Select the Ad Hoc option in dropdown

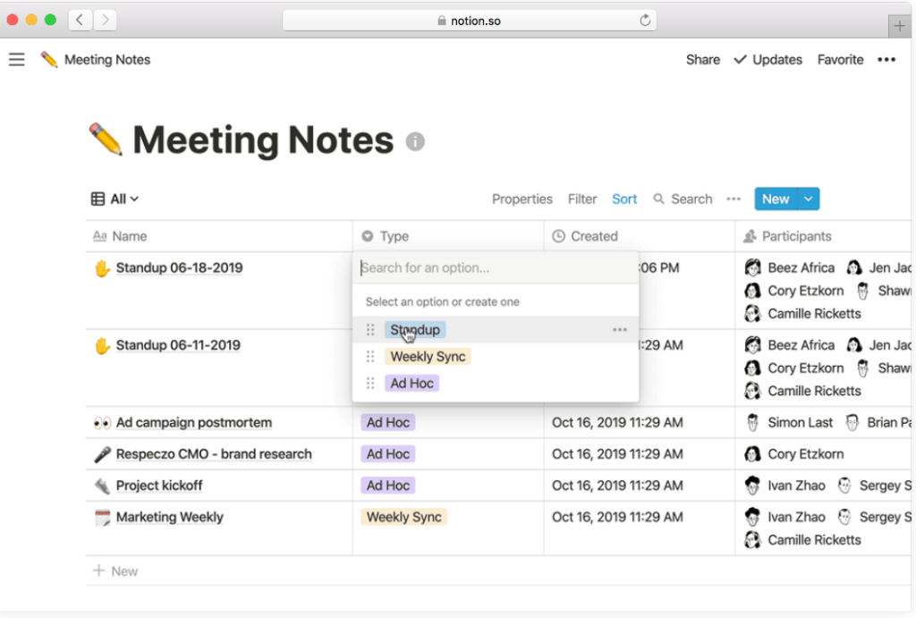tap(411, 383)
